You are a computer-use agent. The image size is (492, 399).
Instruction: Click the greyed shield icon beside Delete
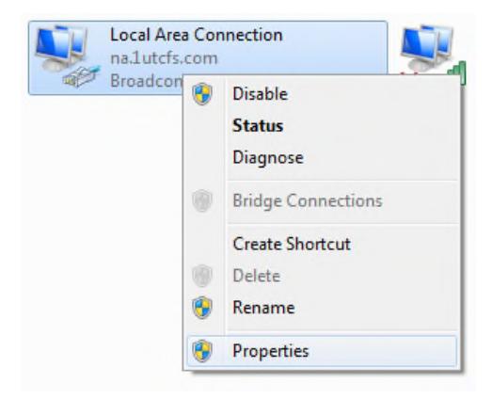[x=202, y=276]
